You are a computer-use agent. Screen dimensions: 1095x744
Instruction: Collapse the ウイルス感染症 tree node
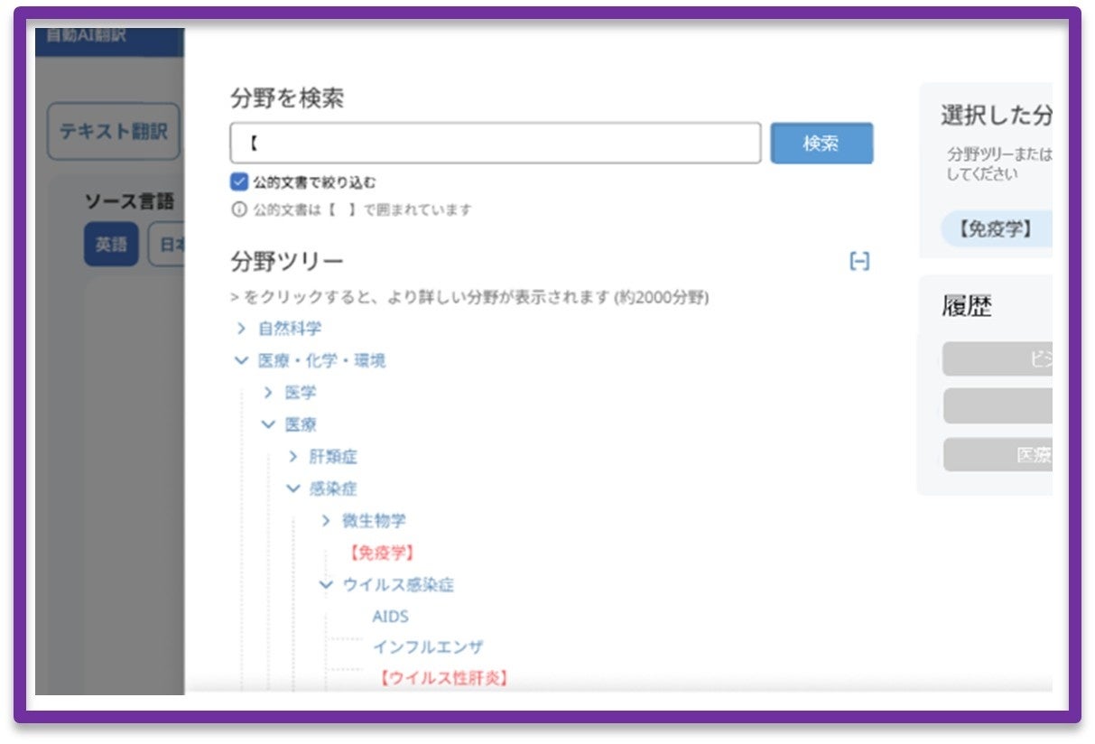pyautogui.click(x=326, y=585)
